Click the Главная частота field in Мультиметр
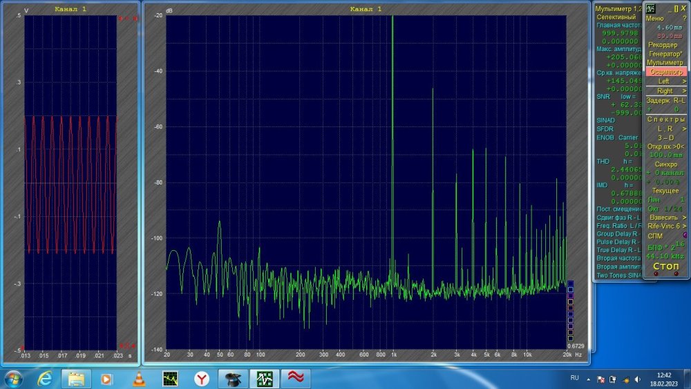Screen dimensions: 691x389 [x=618, y=25]
